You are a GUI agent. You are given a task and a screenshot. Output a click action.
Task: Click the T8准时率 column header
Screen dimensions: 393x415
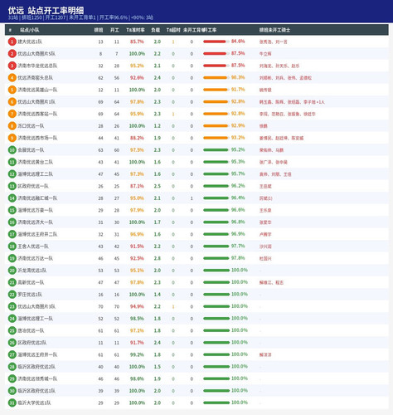pos(135,30)
